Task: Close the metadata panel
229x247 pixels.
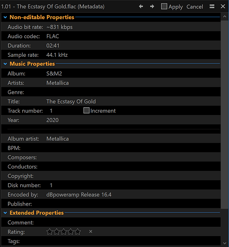Action: tap(223, 6)
